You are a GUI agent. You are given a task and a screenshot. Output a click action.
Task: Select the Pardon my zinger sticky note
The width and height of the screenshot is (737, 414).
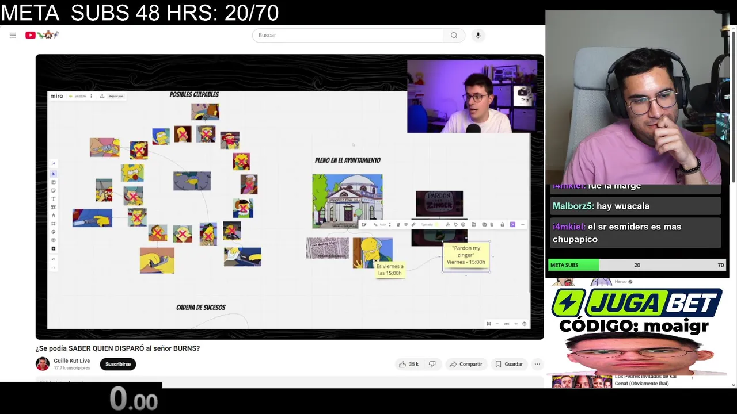pos(466,256)
